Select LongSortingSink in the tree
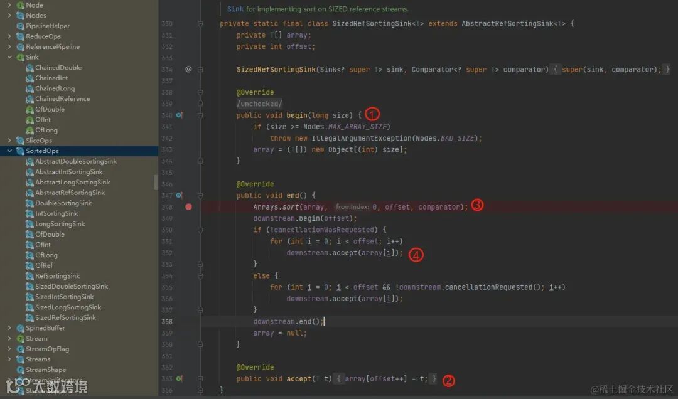The image size is (678, 399). click(60, 224)
